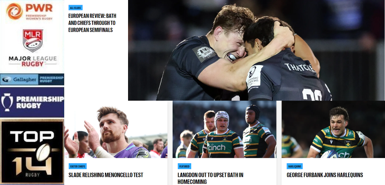Select the Premiership Rugby trophy logo
Image resolution: width=385 pixels, height=185 pixels.
(x=32, y=102)
